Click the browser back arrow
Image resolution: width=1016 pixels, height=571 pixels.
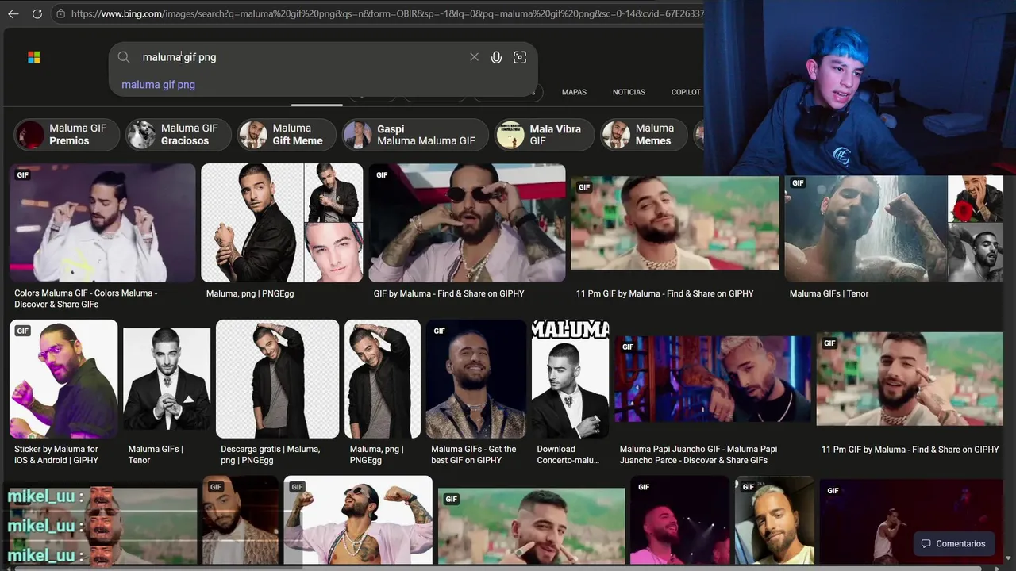pos(13,13)
